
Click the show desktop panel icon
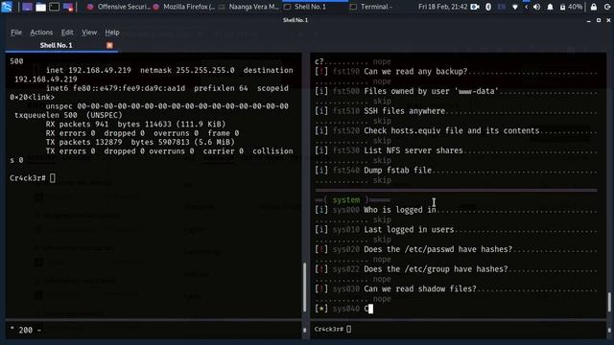tap(27, 7)
